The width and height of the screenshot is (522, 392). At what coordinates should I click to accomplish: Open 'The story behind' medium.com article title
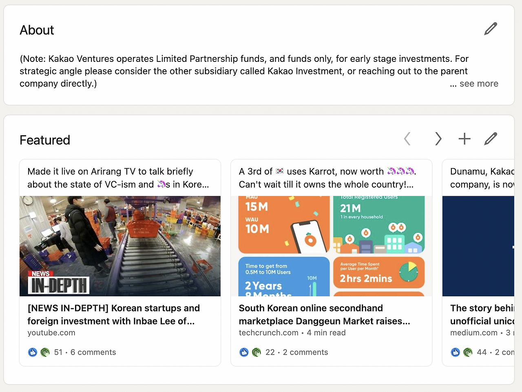coord(482,315)
